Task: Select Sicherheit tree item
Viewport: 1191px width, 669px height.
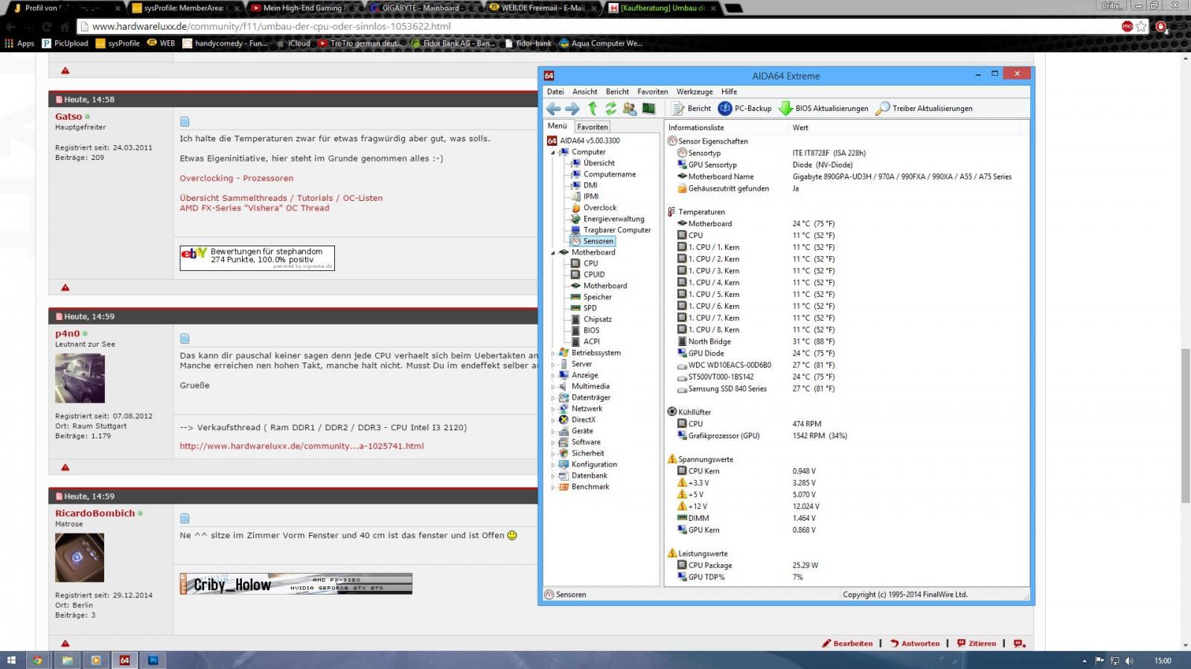Action: pyautogui.click(x=587, y=453)
